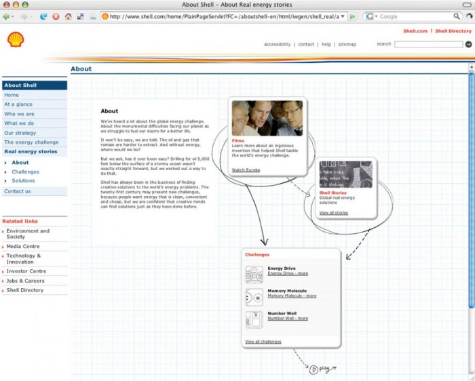The height and width of the screenshot is (381, 475).
Task: Click Shell Directory link in top header
Action: click(x=453, y=31)
